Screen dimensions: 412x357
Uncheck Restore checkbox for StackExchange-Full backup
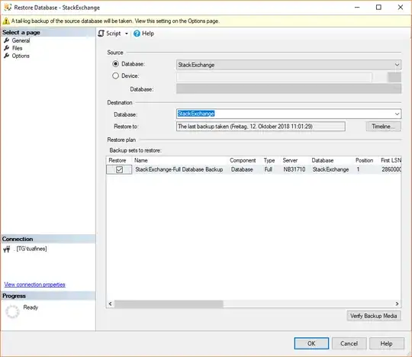(x=119, y=169)
